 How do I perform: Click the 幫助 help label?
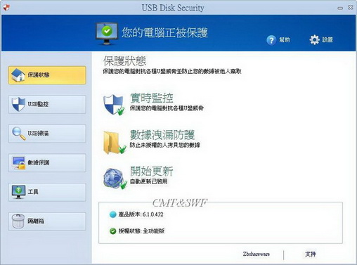tap(285, 40)
